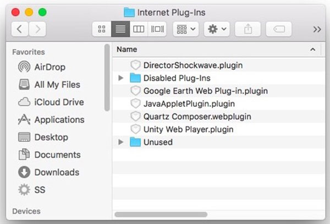The width and height of the screenshot is (330, 224).
Task: Select the DirectorShockwave.plugin file
Action: [x=193, y=65]
